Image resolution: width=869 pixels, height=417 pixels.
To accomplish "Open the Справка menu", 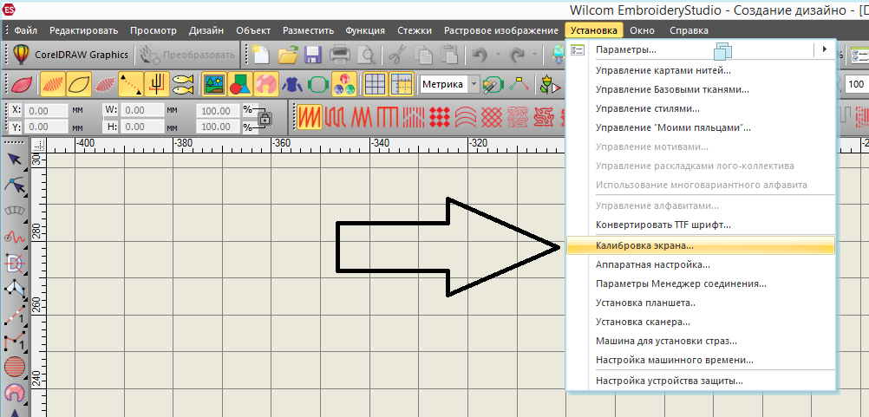I will tap(689, 30).
